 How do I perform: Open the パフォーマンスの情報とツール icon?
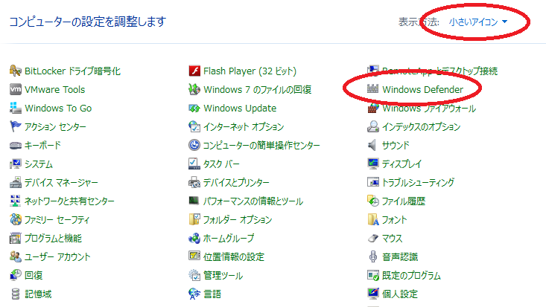pyautogui.click(x=194, y=201)
